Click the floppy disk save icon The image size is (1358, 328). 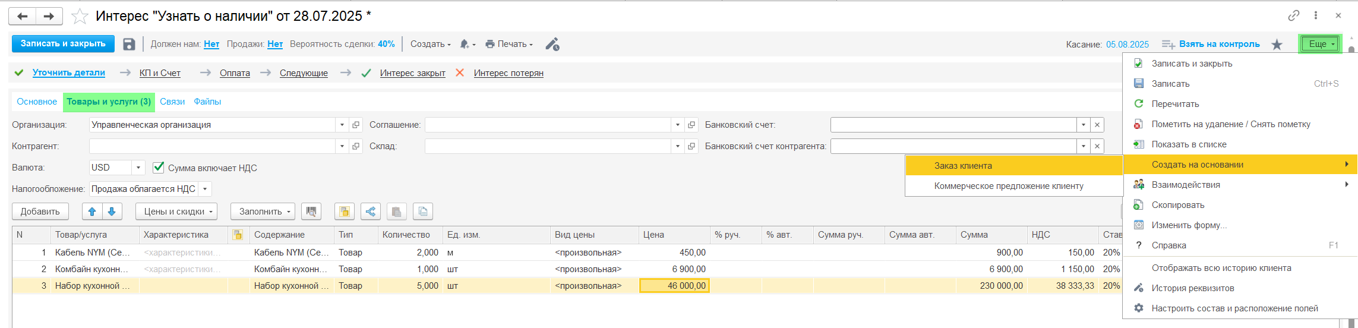point(129,45)
